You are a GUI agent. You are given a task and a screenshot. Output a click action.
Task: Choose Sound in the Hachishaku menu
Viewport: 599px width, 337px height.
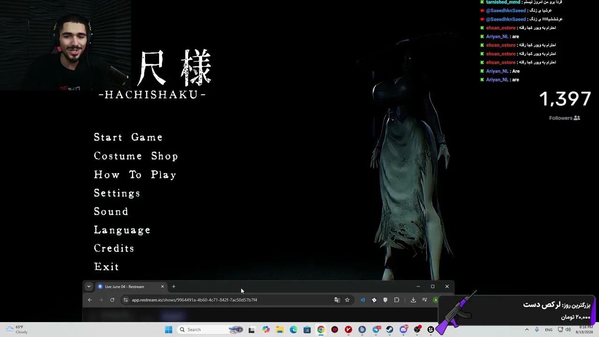click(x=111, y=212)
